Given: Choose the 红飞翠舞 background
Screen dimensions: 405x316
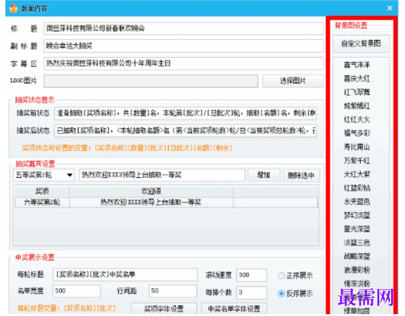Looking at the screenshot, I should coord(357,92).
